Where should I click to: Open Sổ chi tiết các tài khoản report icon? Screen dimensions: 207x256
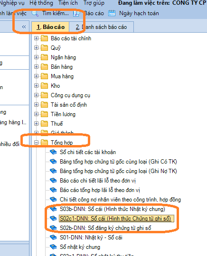coord(53,152)
